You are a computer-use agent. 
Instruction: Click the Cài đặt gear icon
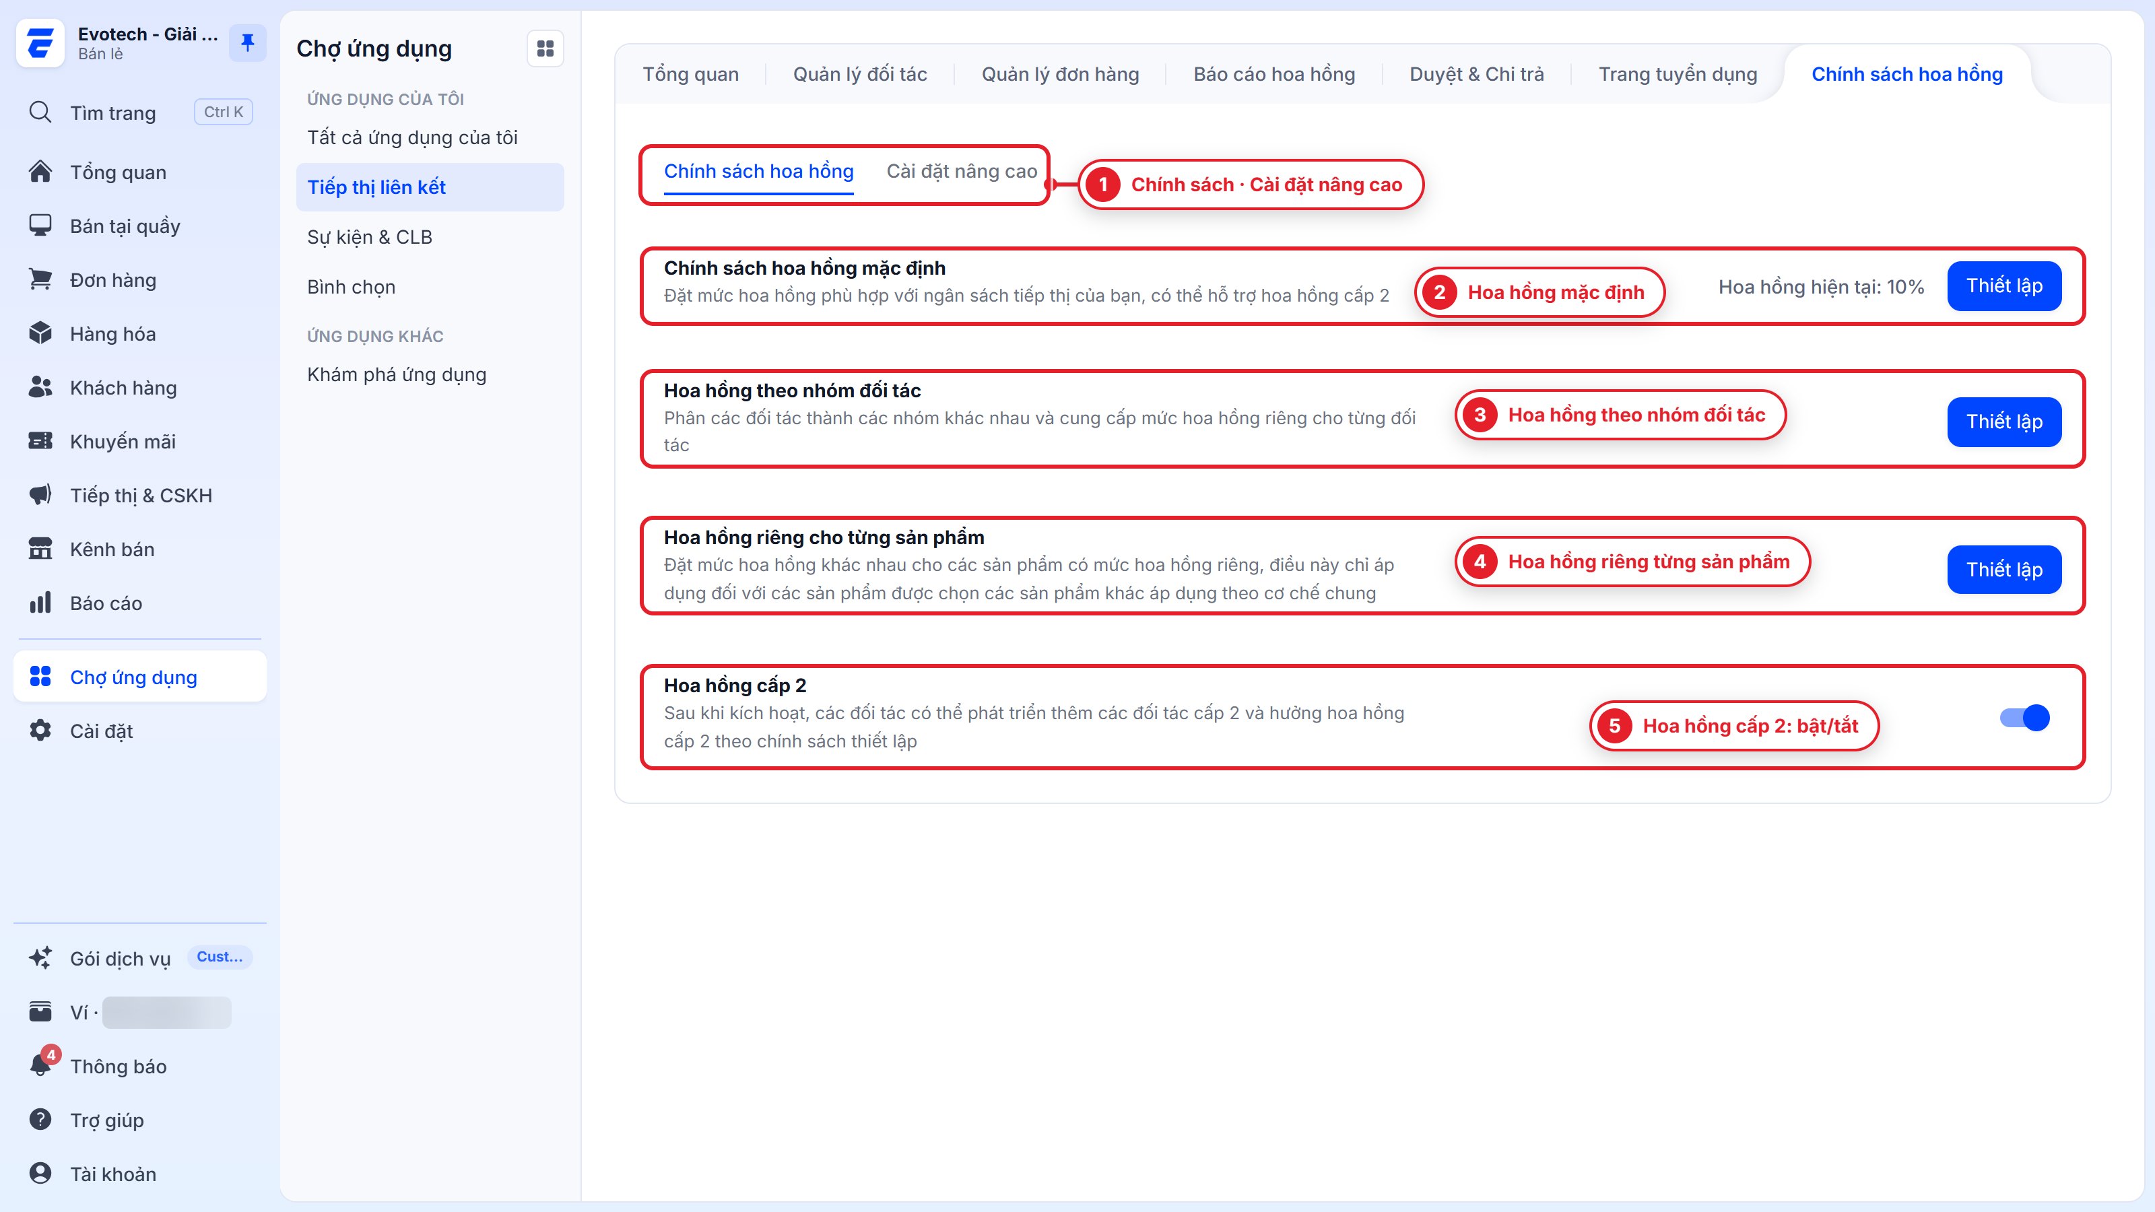40,730
